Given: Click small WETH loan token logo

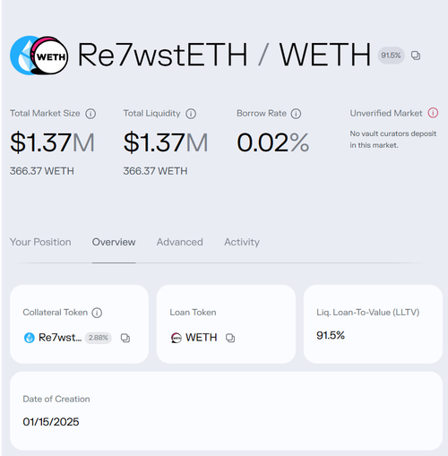Looking at the screenshot, I should coord(177,338).
